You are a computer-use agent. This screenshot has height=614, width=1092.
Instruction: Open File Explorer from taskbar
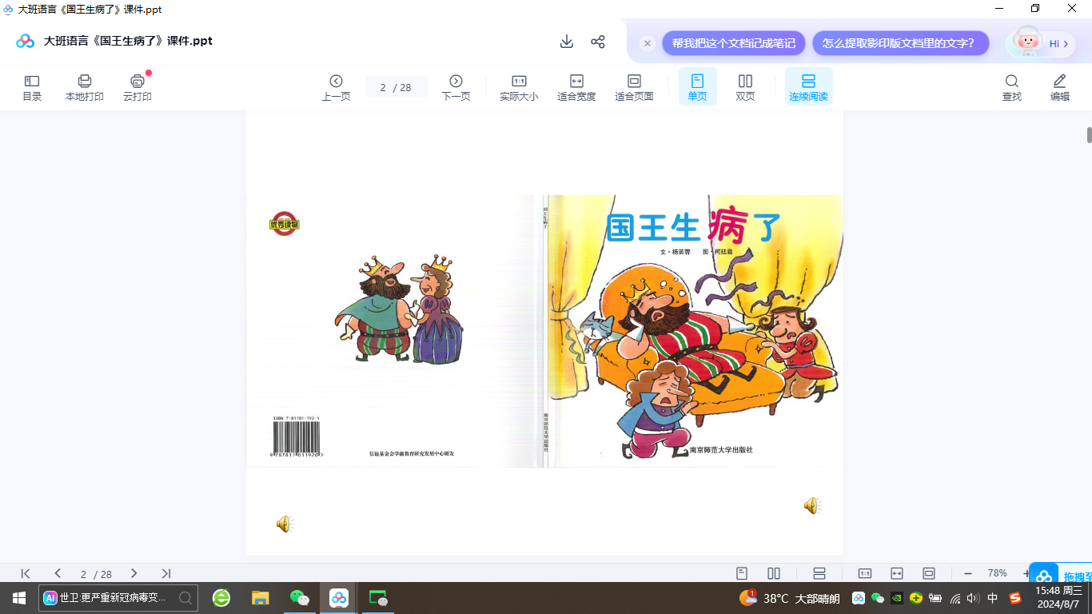pos(260,598)
